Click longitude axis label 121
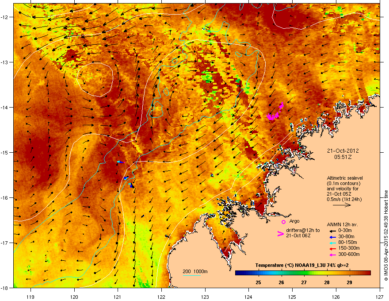This screenshot has height=301, width=389. [x=118, y=297]
